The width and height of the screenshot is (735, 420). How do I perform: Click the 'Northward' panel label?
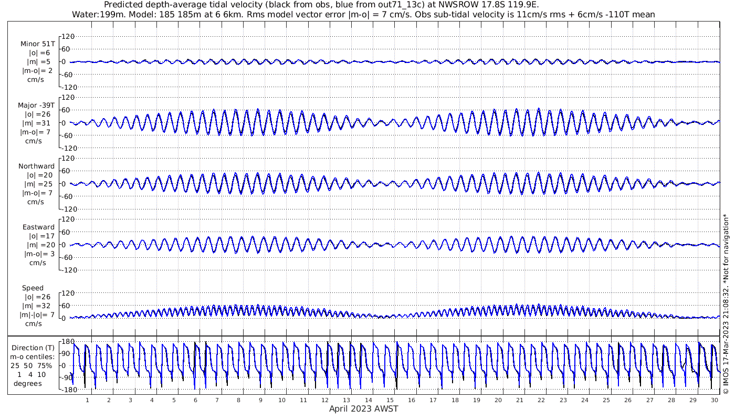pos(37,166)
